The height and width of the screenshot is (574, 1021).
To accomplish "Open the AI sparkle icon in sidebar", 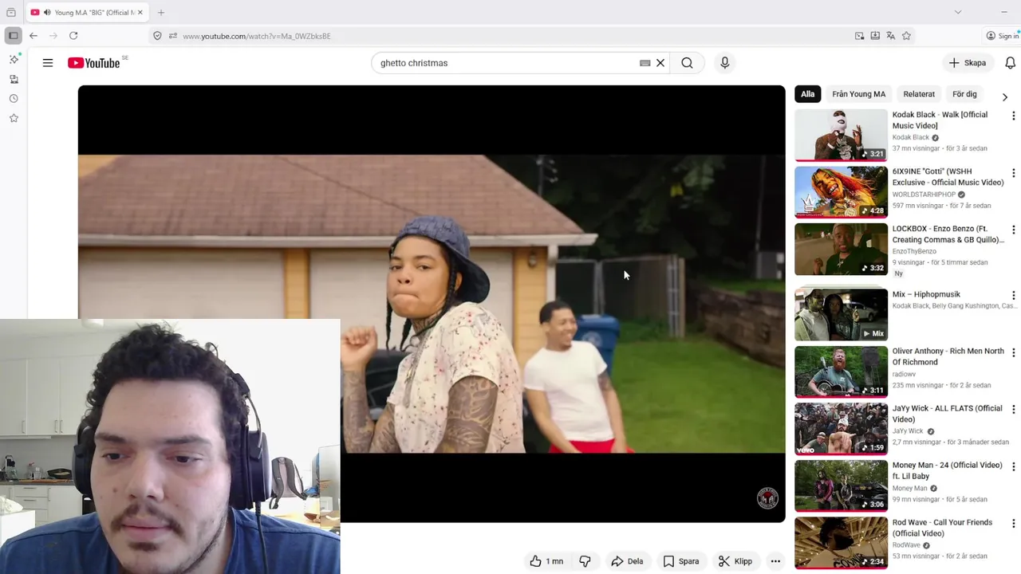I will (x=14, y=60).
